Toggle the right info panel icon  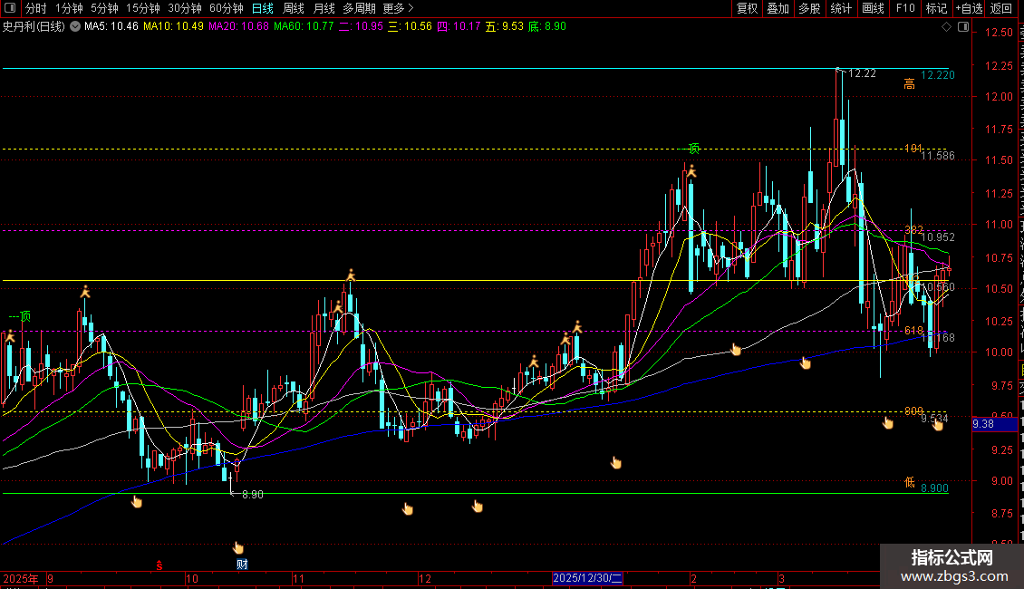pyautogui.click(x=963, y=27)
